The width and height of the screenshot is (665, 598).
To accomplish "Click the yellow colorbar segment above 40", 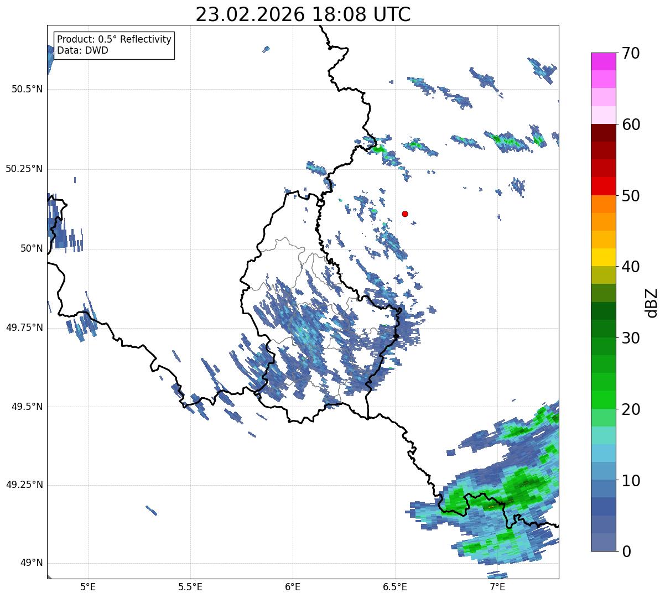I will point(604,257).
